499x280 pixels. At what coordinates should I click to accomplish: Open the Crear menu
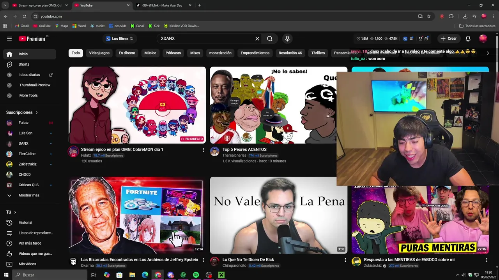(448, 38)
